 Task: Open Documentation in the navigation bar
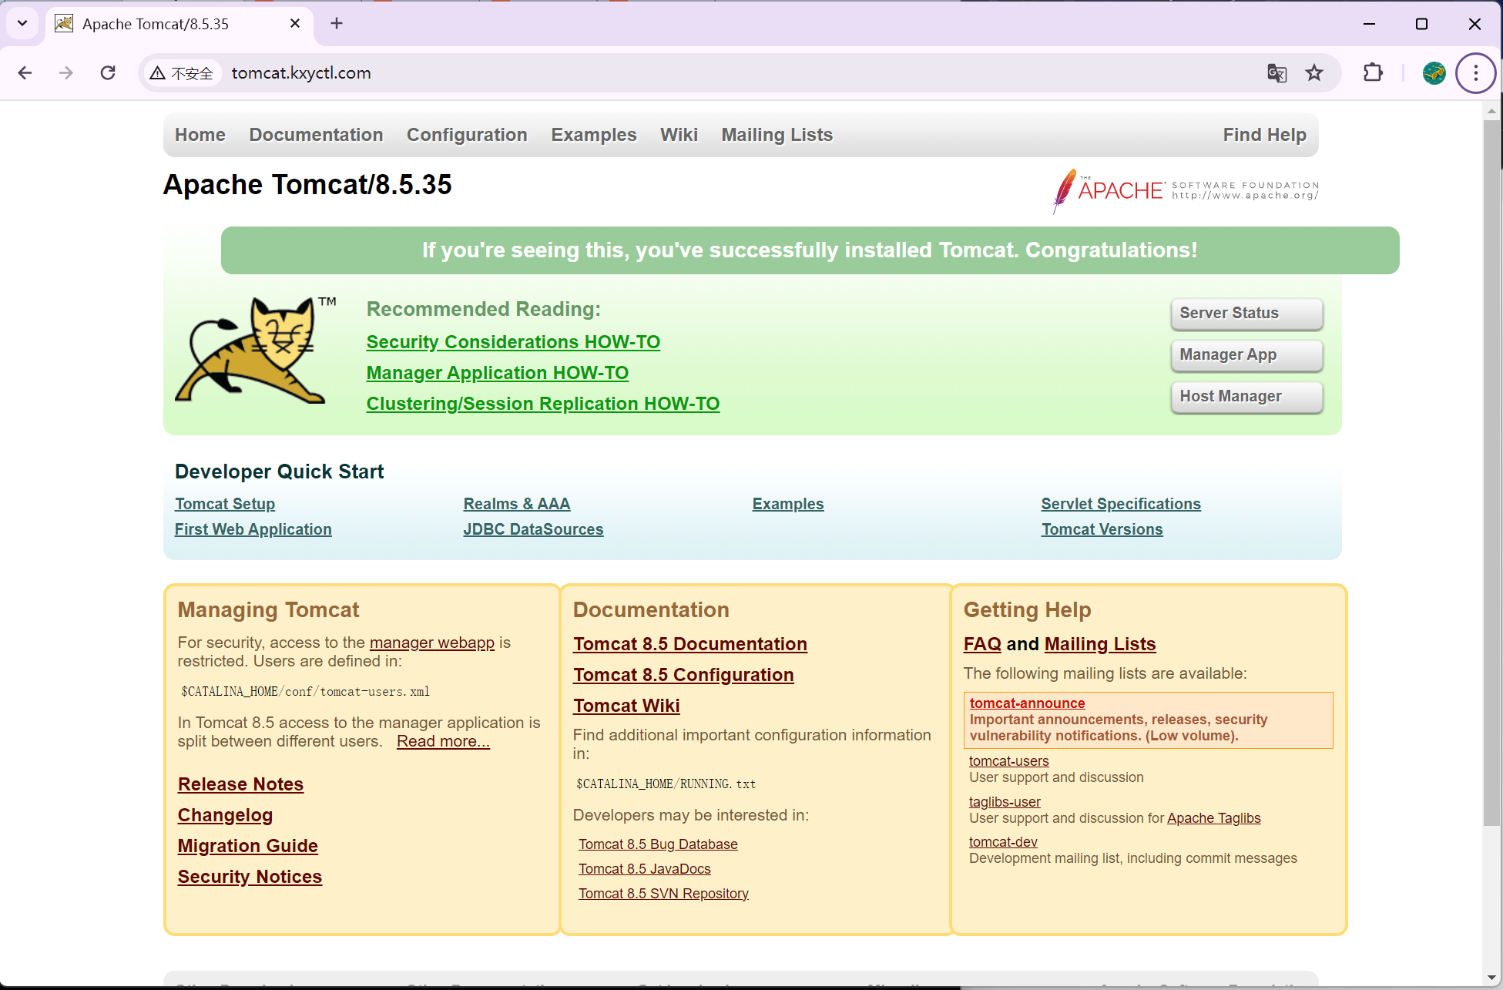tap(316, 135)
